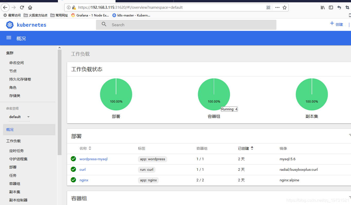Toggle the hamburger navigation menu
Viewport: 351px width, 205px height.
9,38
